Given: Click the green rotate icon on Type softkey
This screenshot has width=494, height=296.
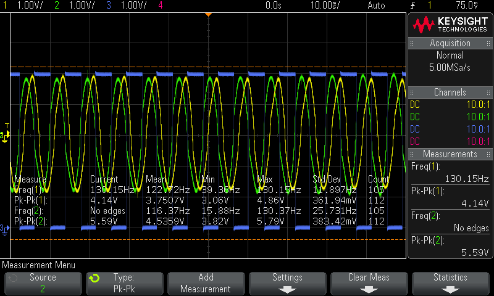Looking at the screenshot, I should click(x=94, y=278).
